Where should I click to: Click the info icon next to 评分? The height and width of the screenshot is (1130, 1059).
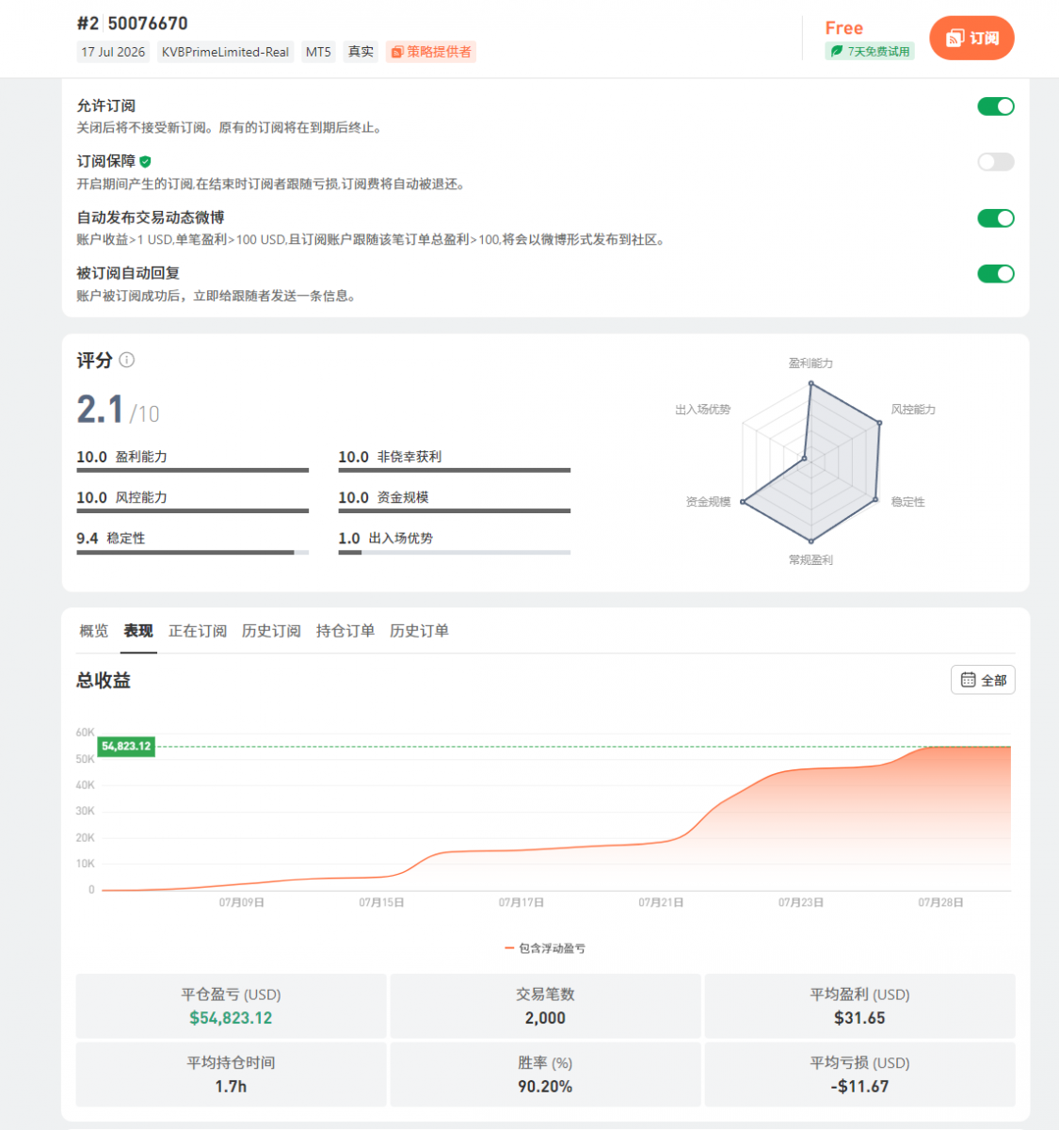127,360
